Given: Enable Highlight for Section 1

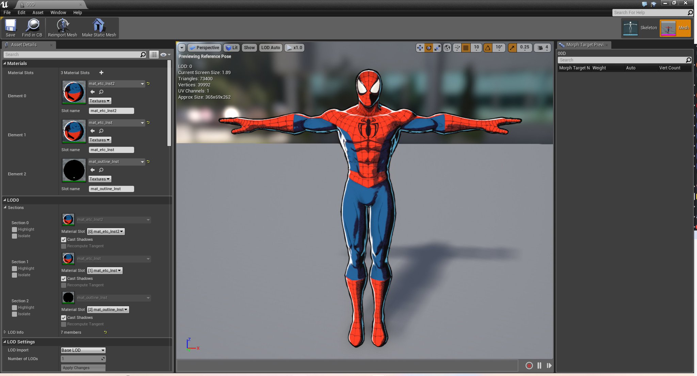Looking at the screenshot, I should 14,269.
